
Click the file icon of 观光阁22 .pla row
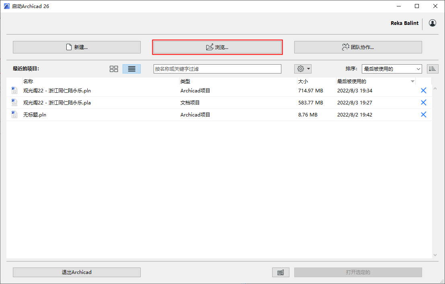14,103
